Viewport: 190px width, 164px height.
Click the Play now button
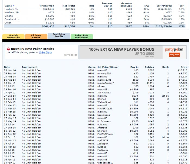click(174, 55)
